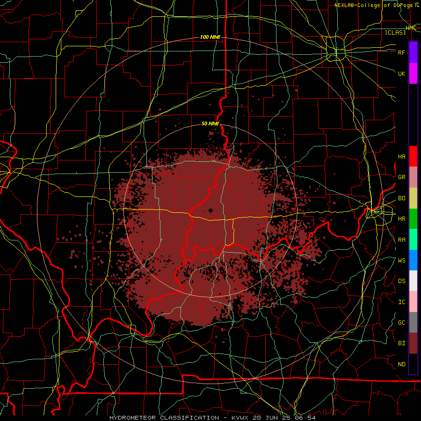Click the [CLAS] label above the legend
Screen dimensions: 421x421
[395, 32]
